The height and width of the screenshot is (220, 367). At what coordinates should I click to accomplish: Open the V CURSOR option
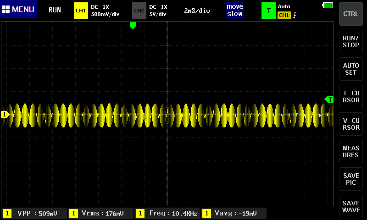click(x=351, y=124)
